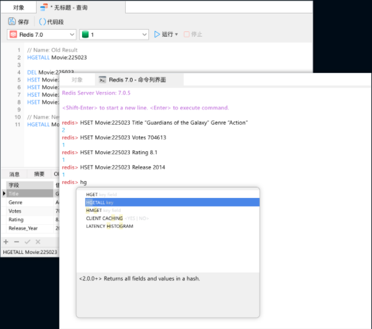Screen dimensions: 372x329
Task: Open the code snippet (代码段) button
Action: tap(51, 22)
